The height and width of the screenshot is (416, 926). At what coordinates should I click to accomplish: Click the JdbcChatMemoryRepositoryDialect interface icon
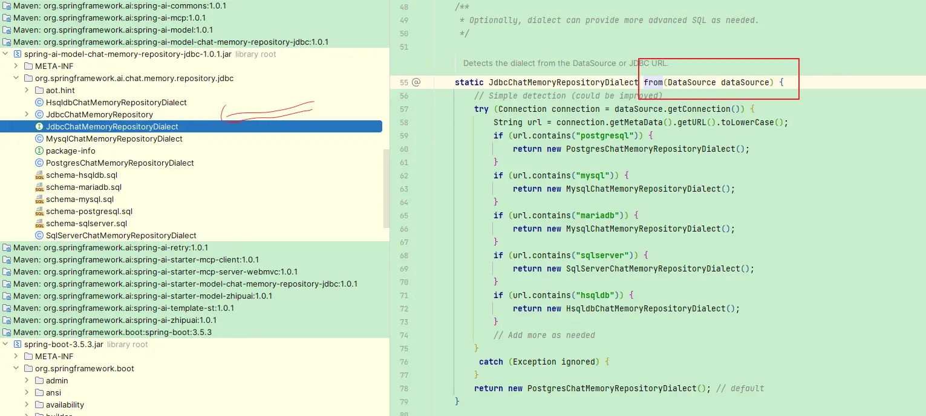(x=39, y=127)
